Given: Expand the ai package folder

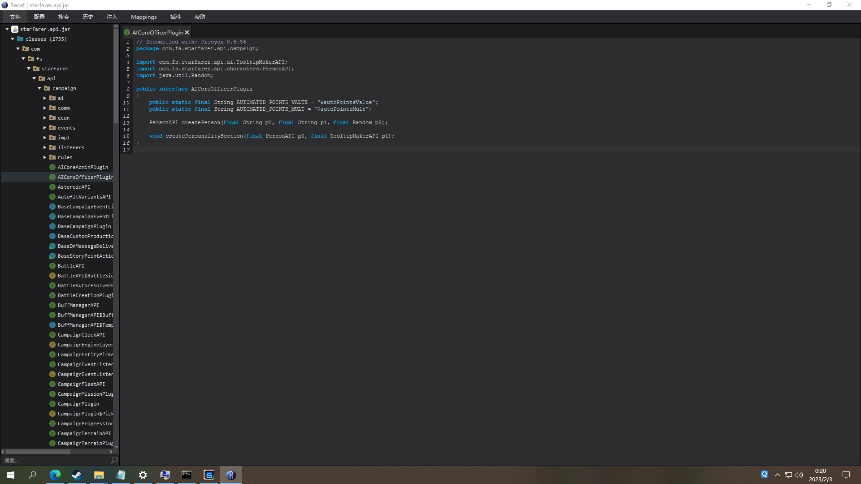Looking at the screenshot, I should pyautogui.click(x=45, y=98).
